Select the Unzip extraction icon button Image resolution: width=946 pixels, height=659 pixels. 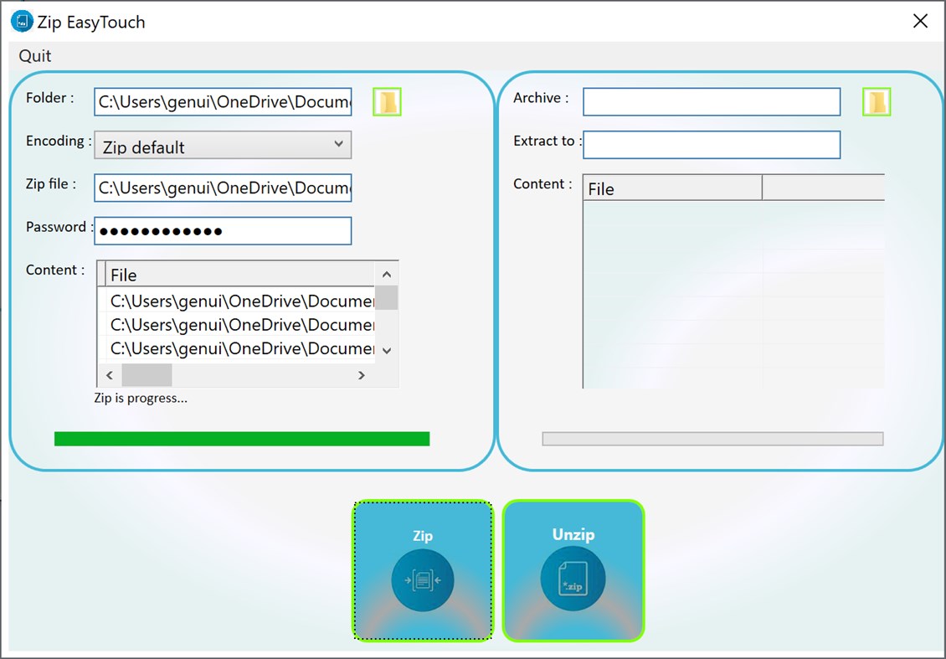pyautogui.click(x=573, y=570)
